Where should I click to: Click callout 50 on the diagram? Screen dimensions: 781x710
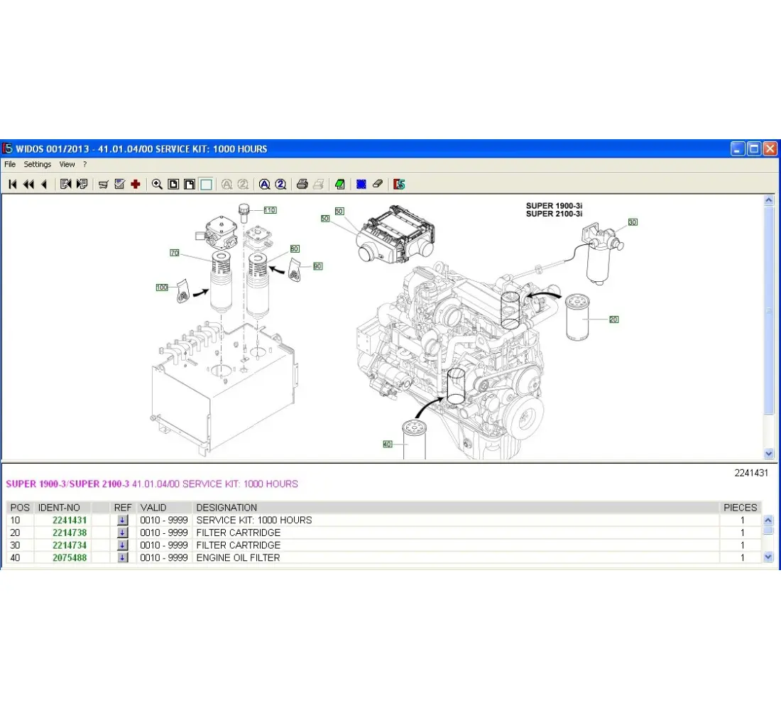click(325, 218)
